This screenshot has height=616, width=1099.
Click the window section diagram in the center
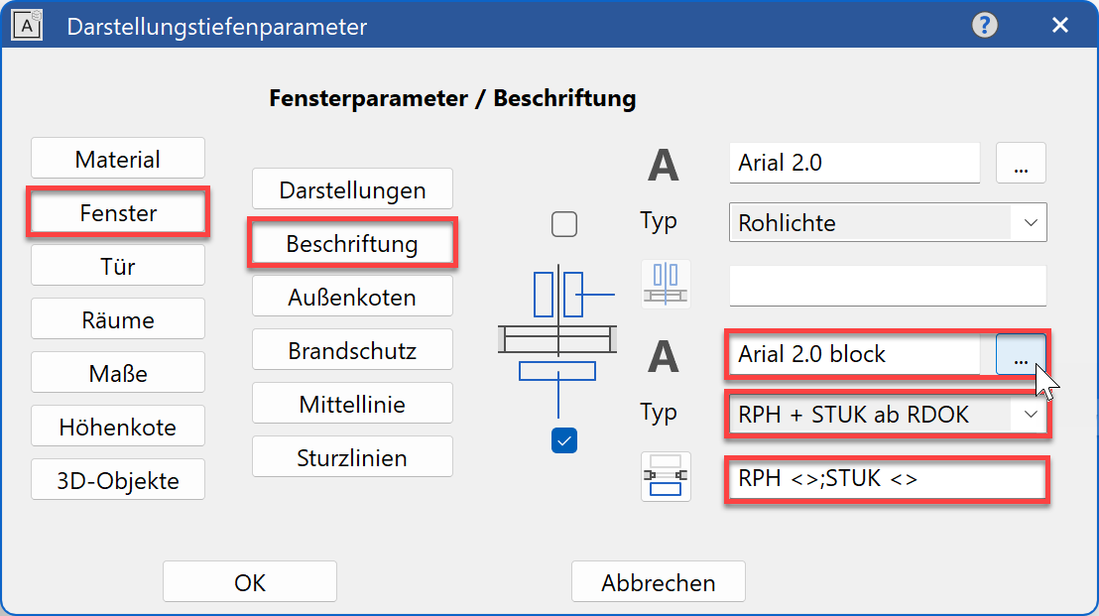pos(557,337)
